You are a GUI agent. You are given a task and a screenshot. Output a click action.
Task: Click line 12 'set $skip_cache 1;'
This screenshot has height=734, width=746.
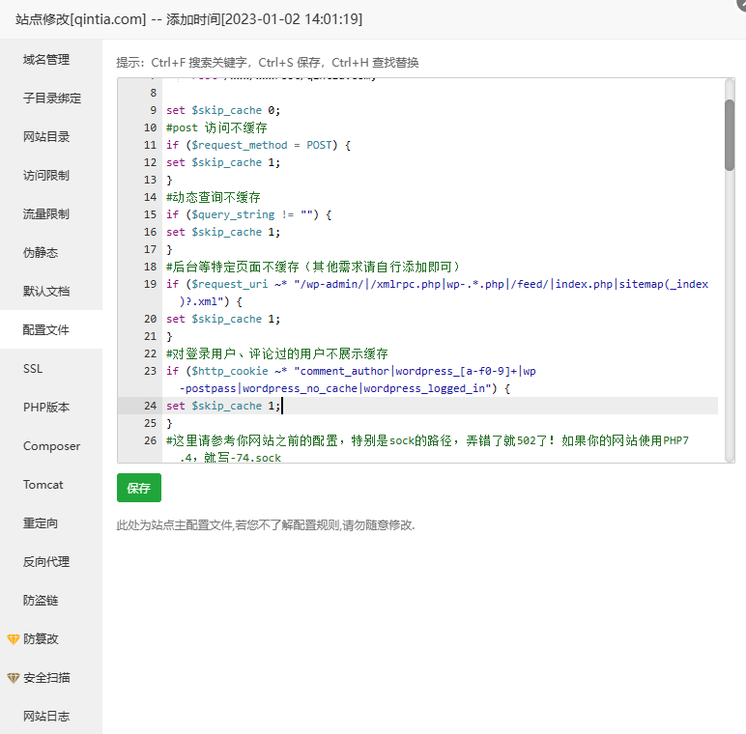[223, 162]
